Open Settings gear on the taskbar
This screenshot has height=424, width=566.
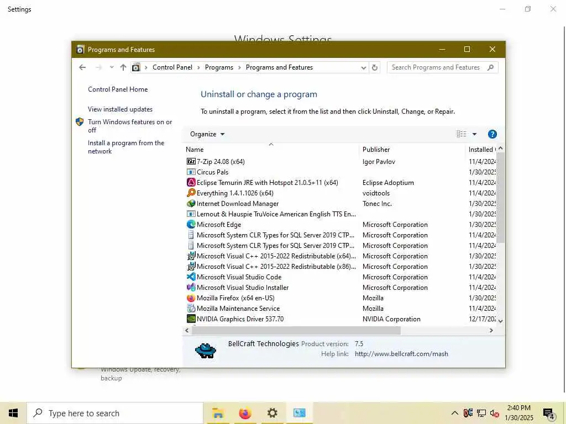(272, 413)
